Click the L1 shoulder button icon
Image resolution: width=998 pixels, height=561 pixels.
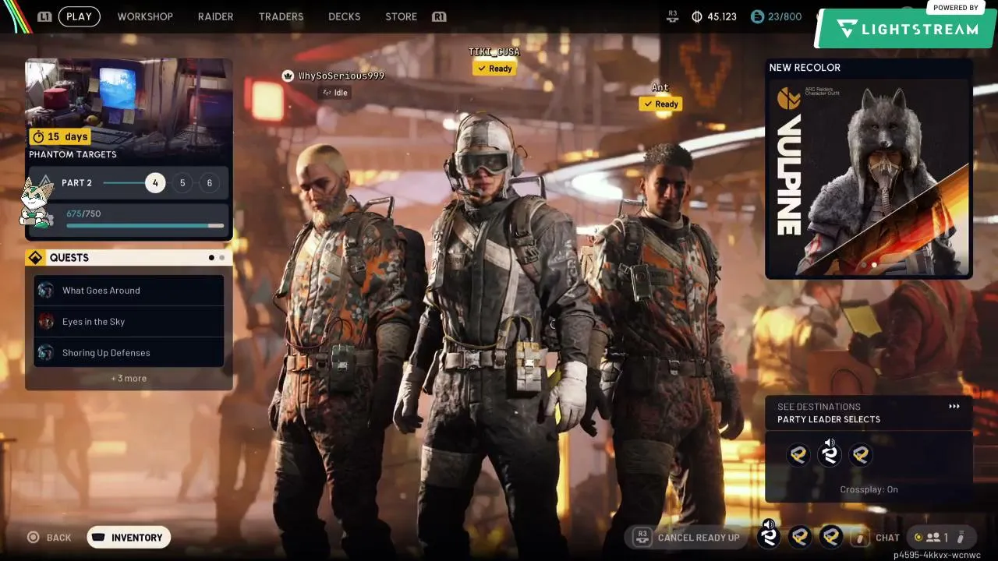(x=44, y=16)
